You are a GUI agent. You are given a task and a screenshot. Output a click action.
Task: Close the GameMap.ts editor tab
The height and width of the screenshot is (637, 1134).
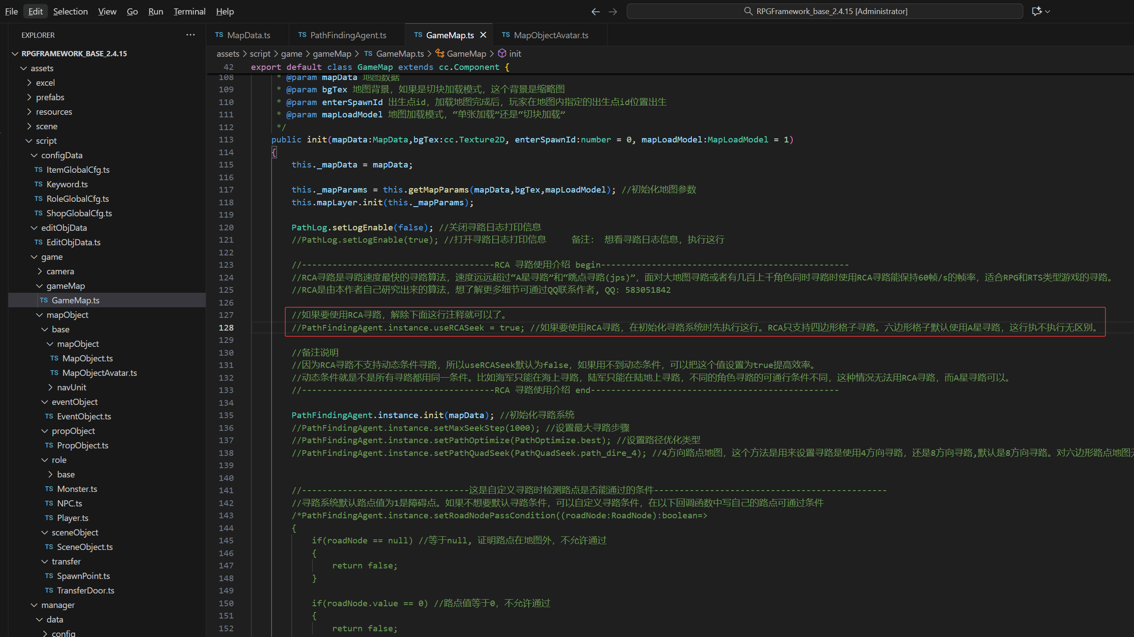483,35
